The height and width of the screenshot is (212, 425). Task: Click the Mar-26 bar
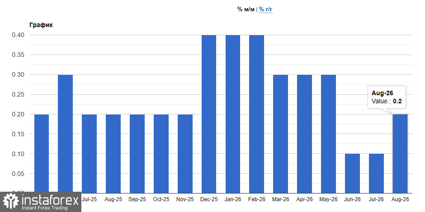[x=280, y=134]
